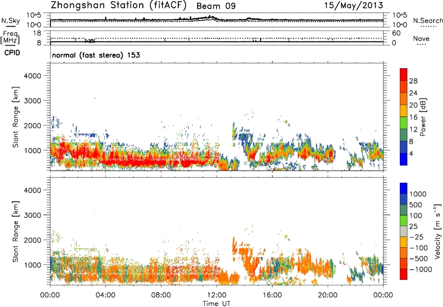Select the '08:00' time tick label
The image size is (443, 307).
[x=161, y=295]
